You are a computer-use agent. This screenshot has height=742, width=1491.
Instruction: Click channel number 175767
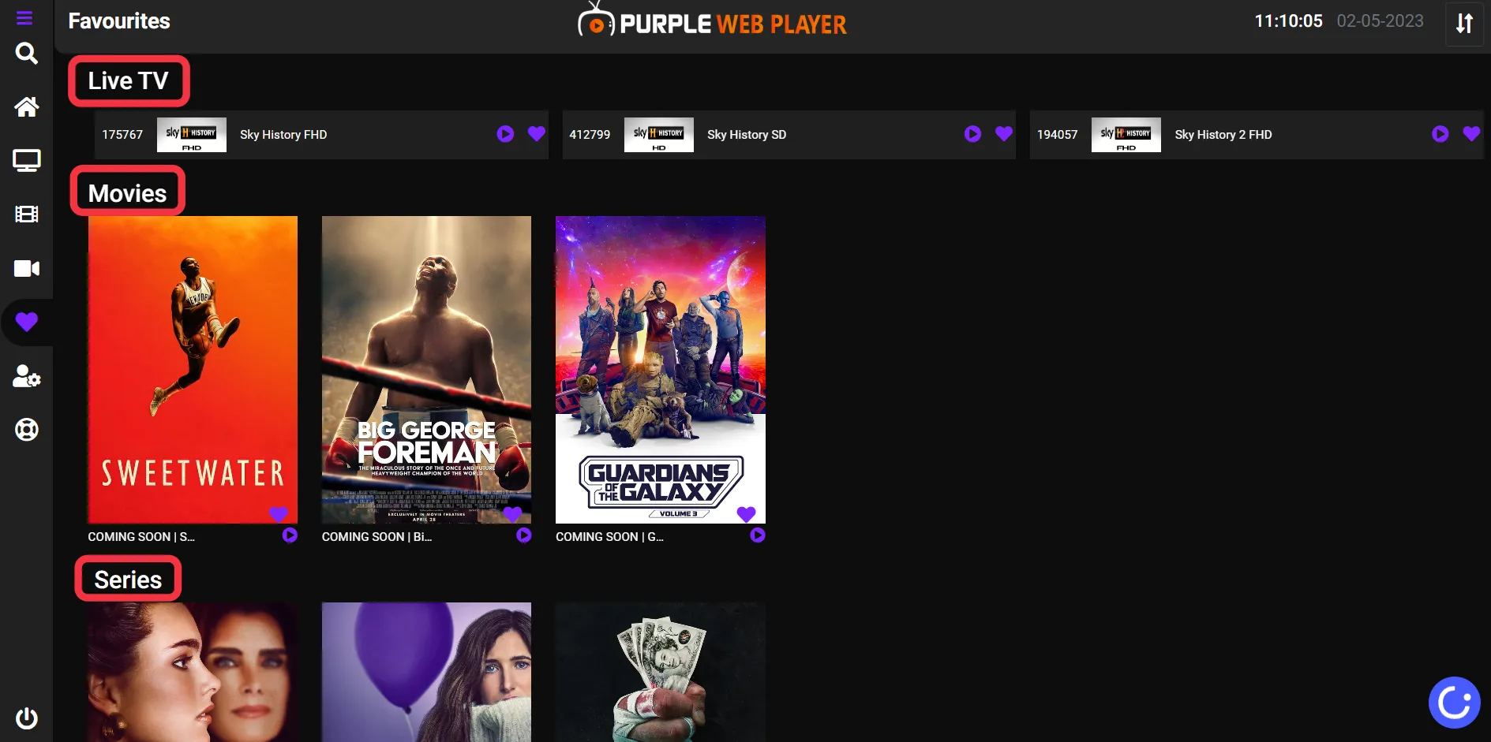(x=122, y=135)
